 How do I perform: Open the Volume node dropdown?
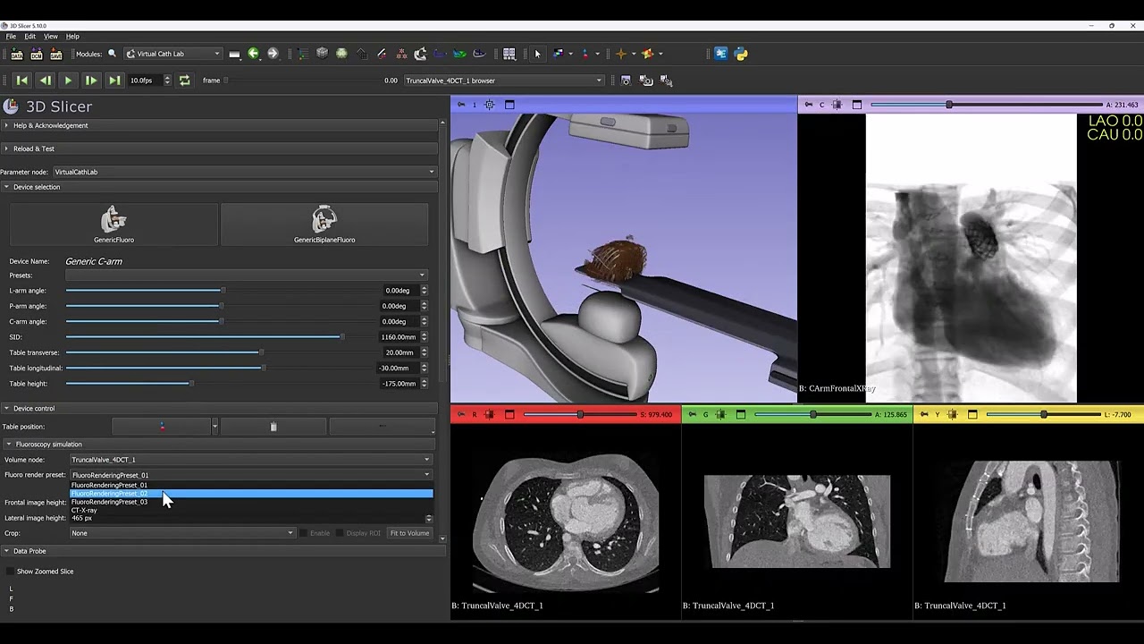click(x=251, y=460)
